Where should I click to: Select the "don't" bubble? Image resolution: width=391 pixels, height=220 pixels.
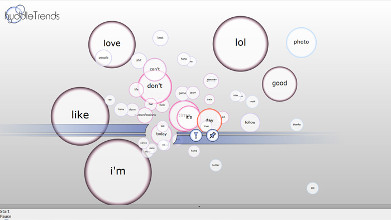(x=155, y=86)
